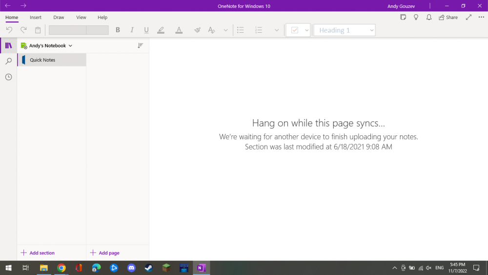Expand the Andy's Notebook dropdown

[47, 45]
